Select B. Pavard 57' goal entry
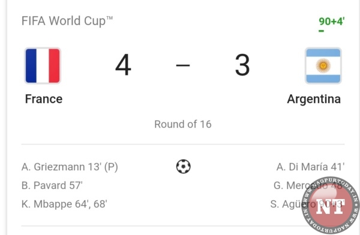The height and width of the screenshot is (235, 360). [x=52, y=185]
